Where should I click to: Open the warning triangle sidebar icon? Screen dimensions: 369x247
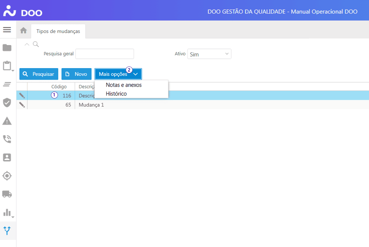(x=7, y=121)
